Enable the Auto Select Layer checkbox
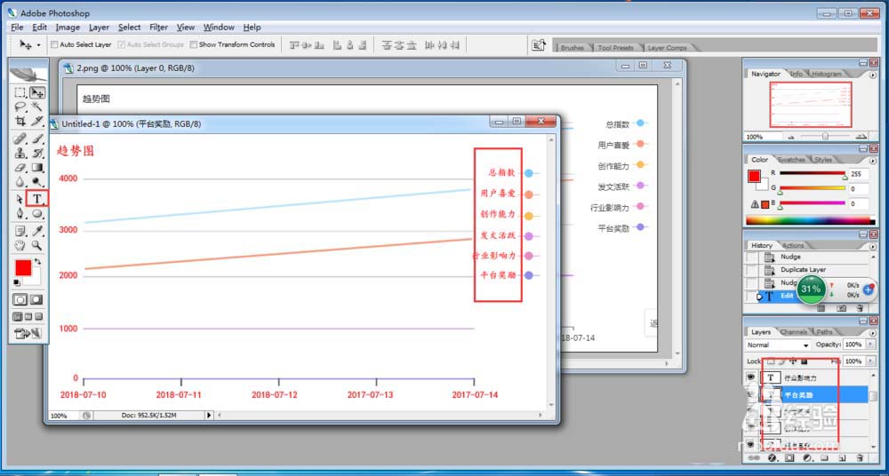 point(55,44)
